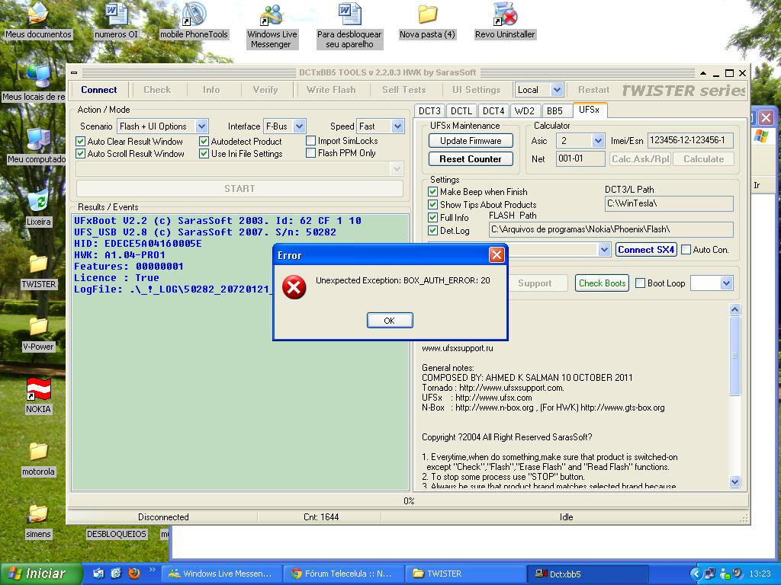
Task: Open the Meu computador desktop icon
Action: pos(37,145)
